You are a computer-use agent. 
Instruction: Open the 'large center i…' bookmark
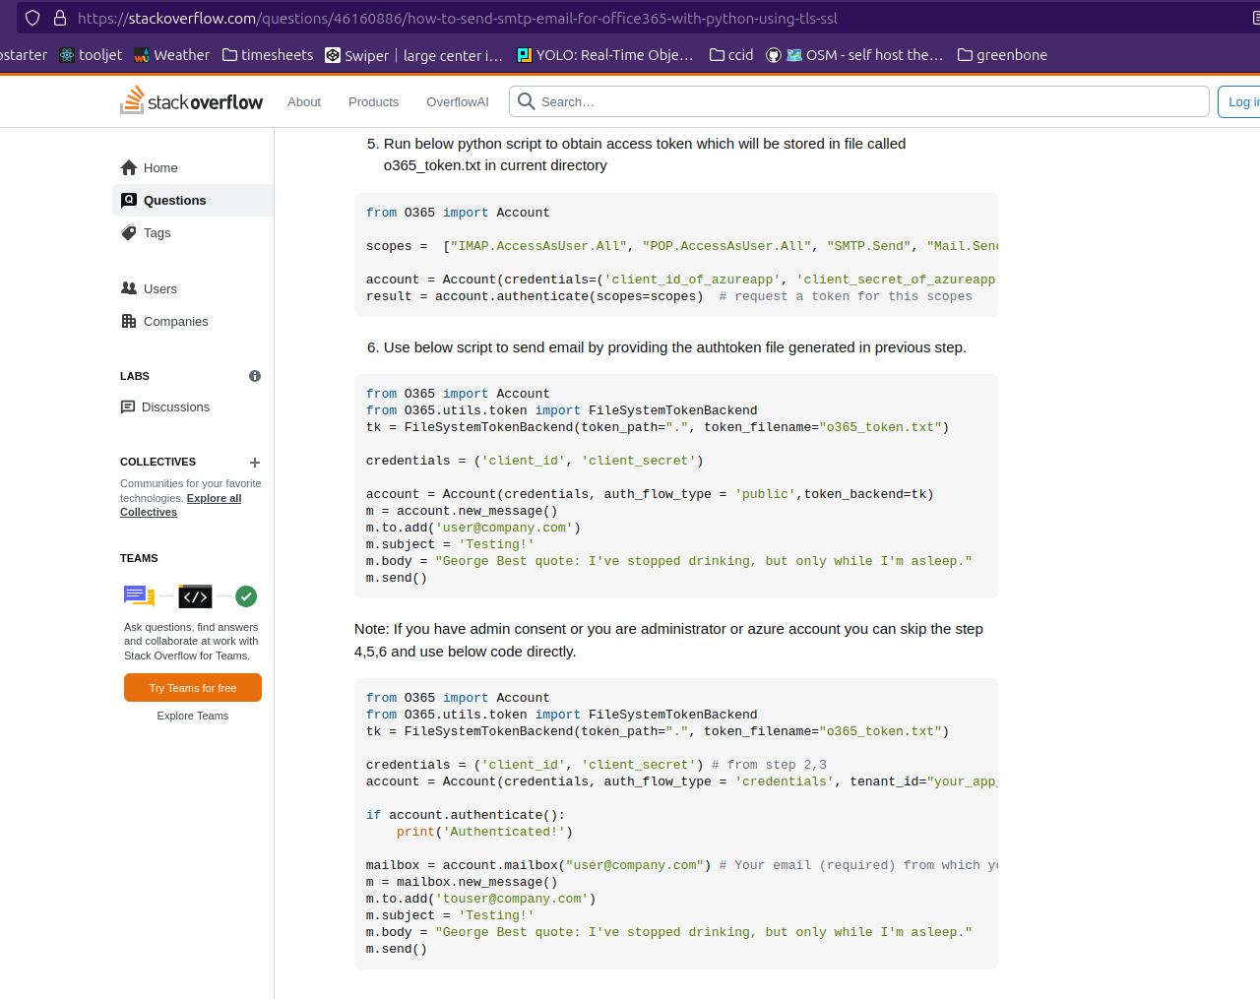[x=453, y=55]
